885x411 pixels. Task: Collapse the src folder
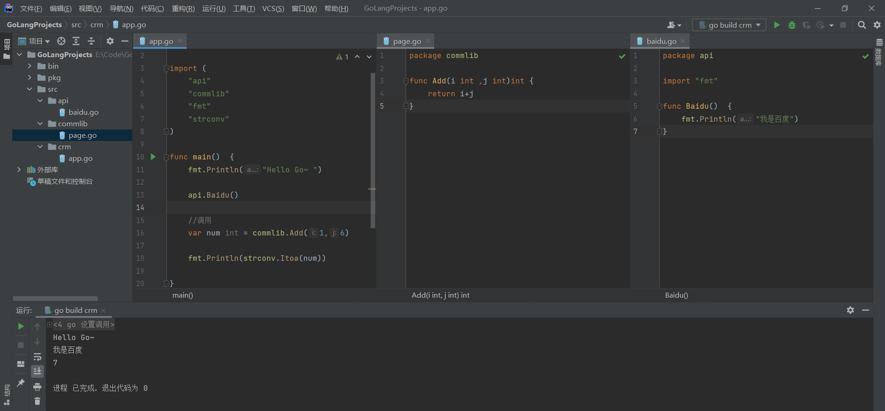point(30,89)
